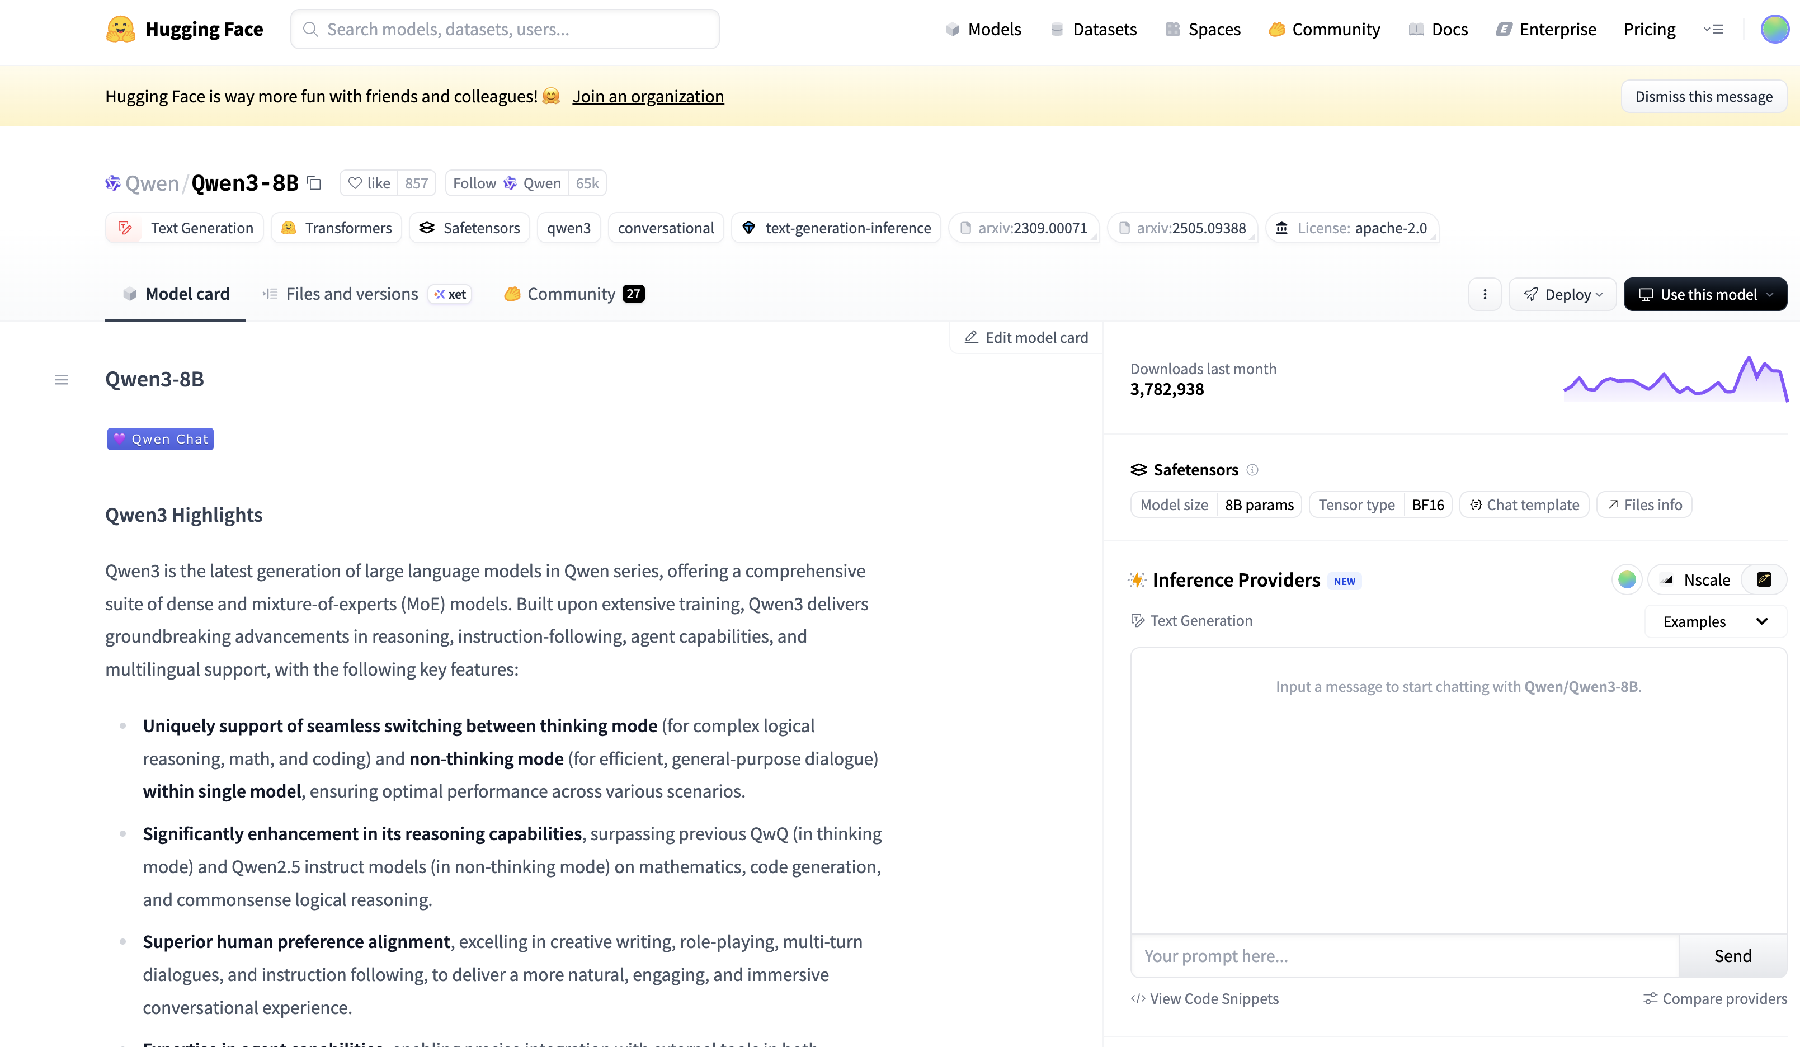Image resolution: width=1800 pixels, height=1047 pixels.
Task: Open Docs from the navbar
Action: click(1438, 29)
